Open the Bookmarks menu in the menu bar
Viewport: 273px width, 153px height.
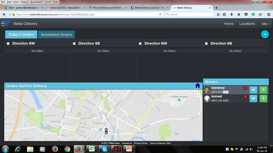point(37,2)
